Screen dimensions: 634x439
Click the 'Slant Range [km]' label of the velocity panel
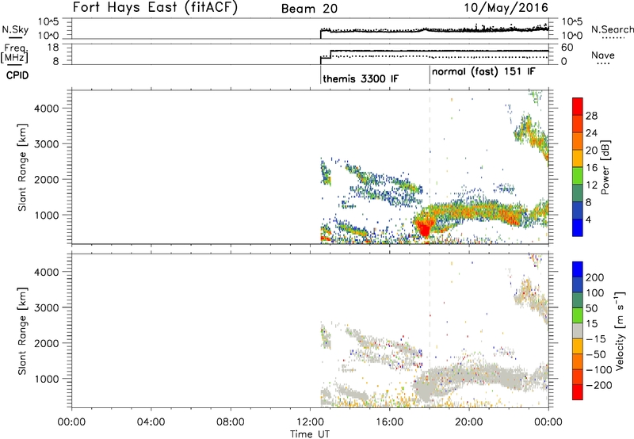(22, 331)
